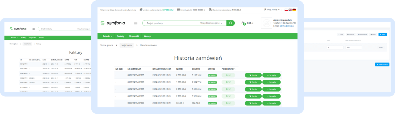Click the sales assistant avatar image
395x114 pixels.
(x=268, y=23)
